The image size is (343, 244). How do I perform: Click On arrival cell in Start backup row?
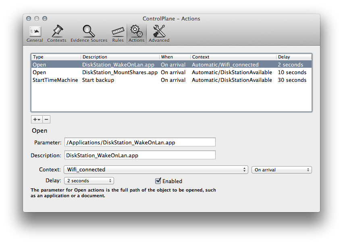click(x=173, y=80)
